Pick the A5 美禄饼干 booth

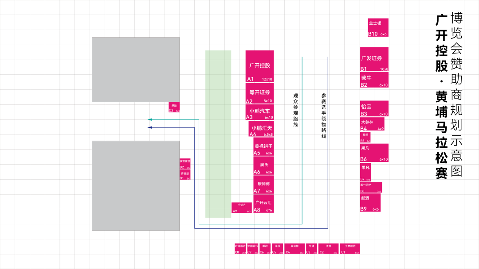pos(263,147)
